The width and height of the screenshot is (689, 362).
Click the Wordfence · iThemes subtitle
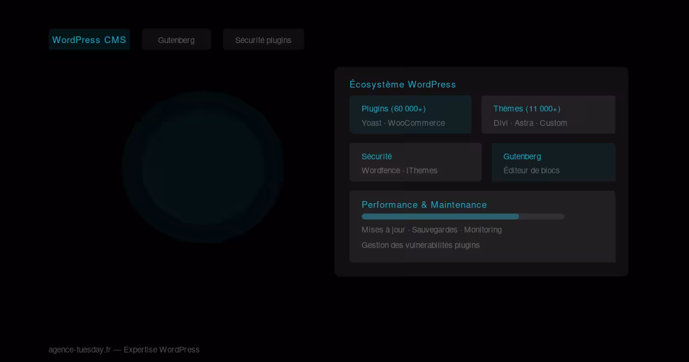[x=399, y=171]
